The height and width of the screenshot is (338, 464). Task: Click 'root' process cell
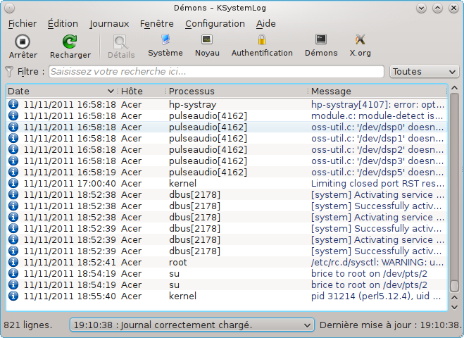[x=178, y=262]
